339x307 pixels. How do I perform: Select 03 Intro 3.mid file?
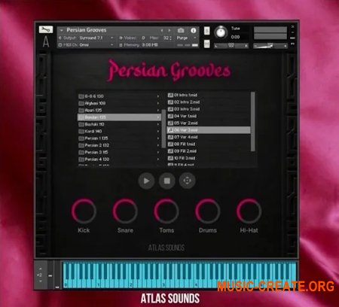209,109
